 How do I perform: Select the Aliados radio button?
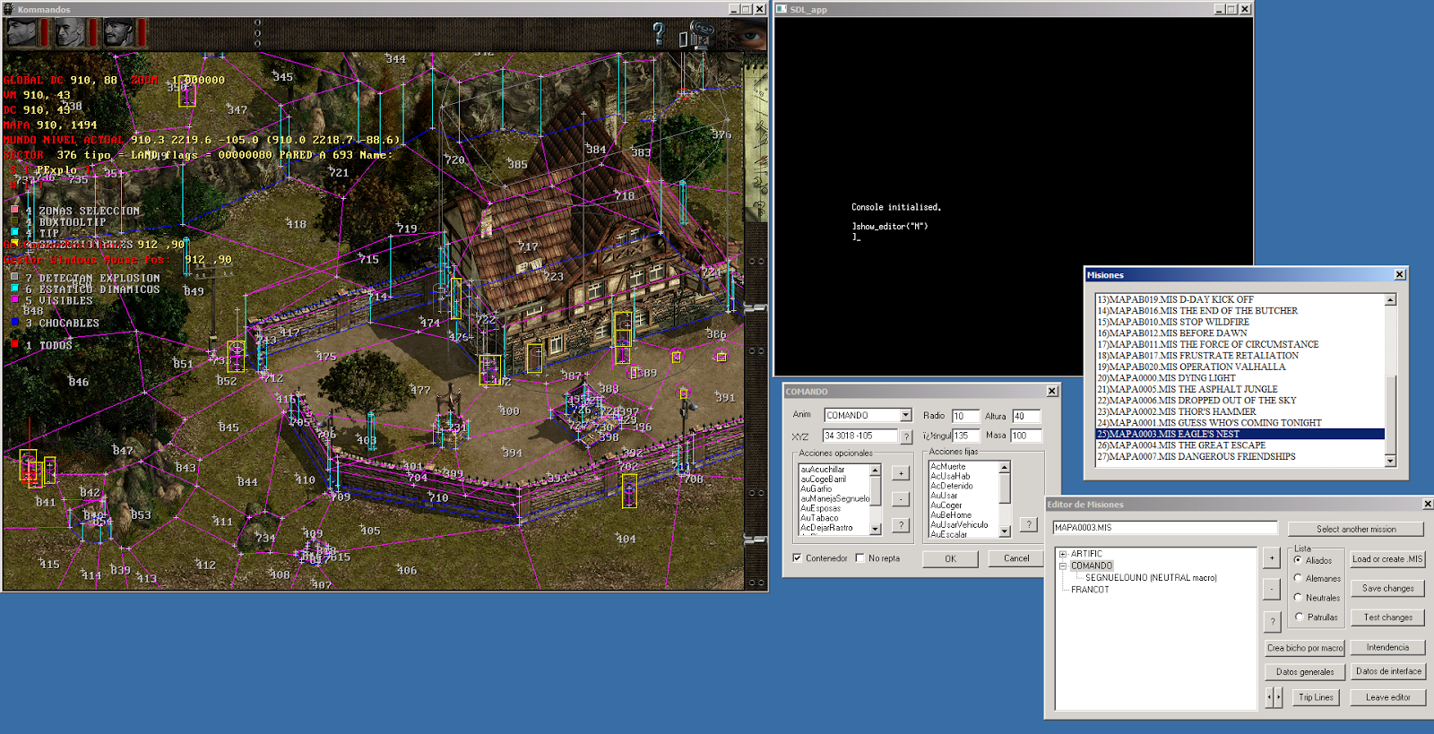[x=1298, y=560]
